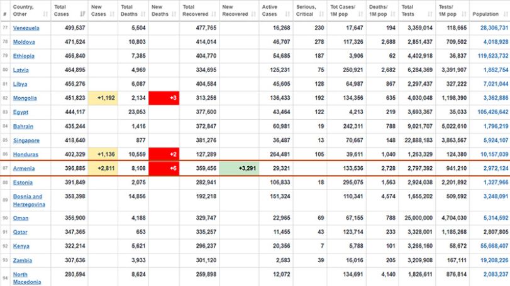Sort the Country, Other column
The width and height of the screenshot is (510, 286).
45,14
